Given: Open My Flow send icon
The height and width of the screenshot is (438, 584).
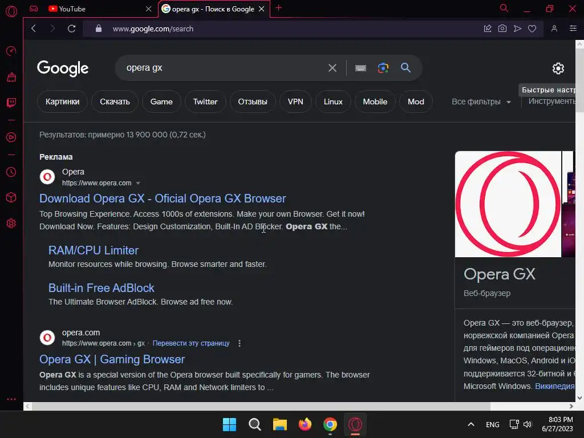Looking at the screenshot, I should click(x=517, y=29).
